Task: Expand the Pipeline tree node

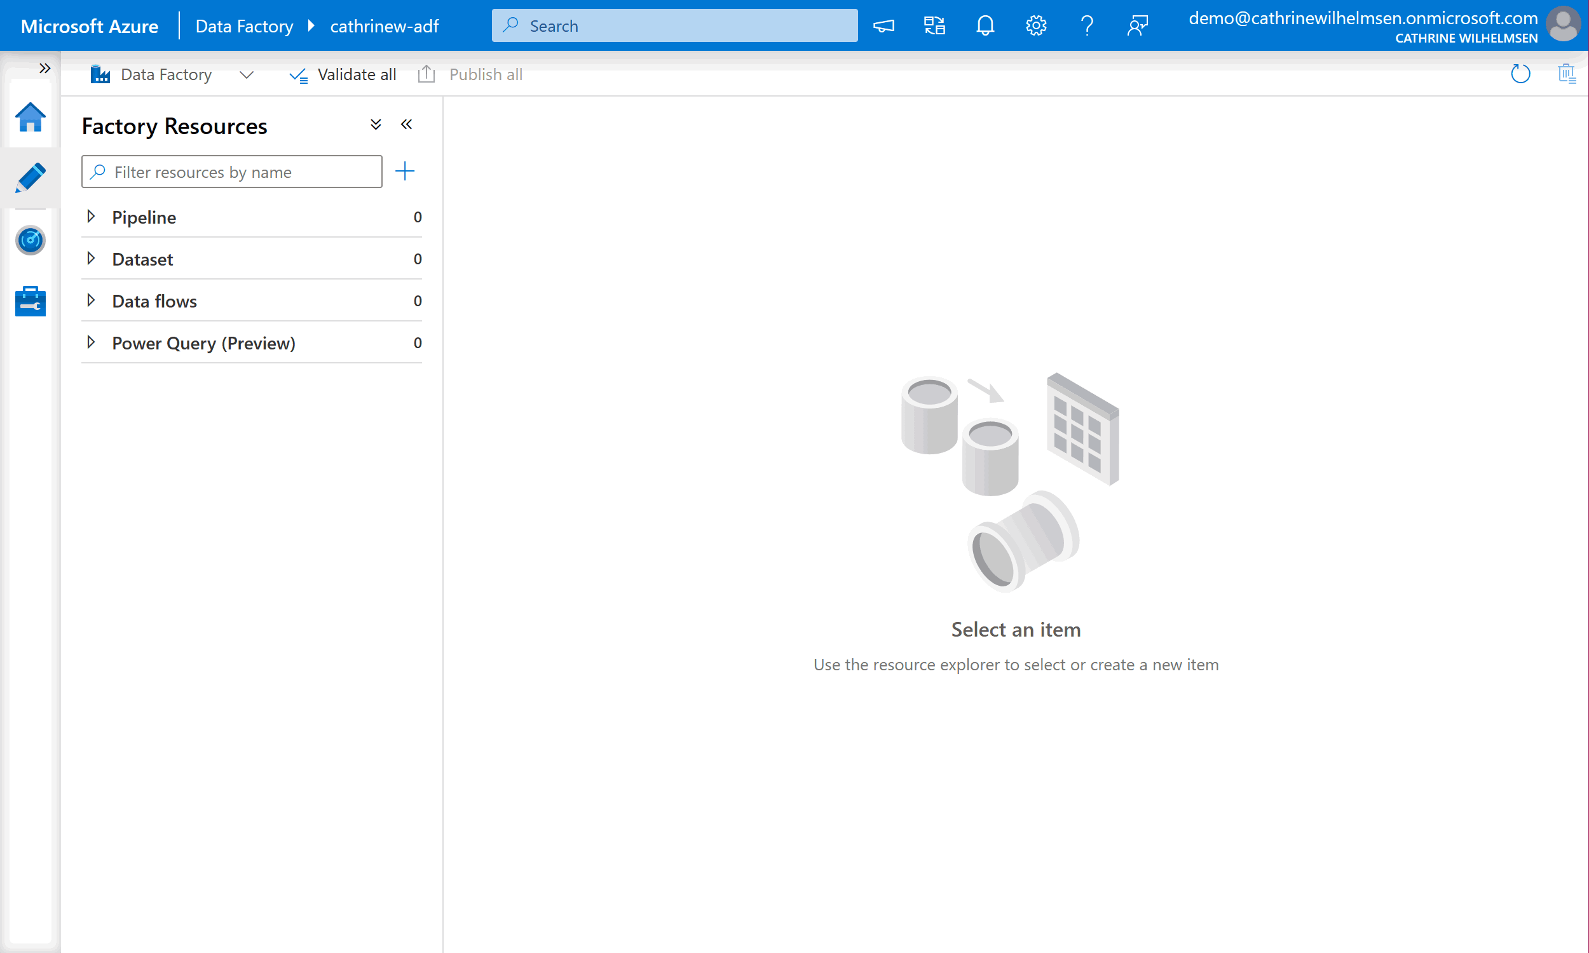Action: (x=91, y=217)
